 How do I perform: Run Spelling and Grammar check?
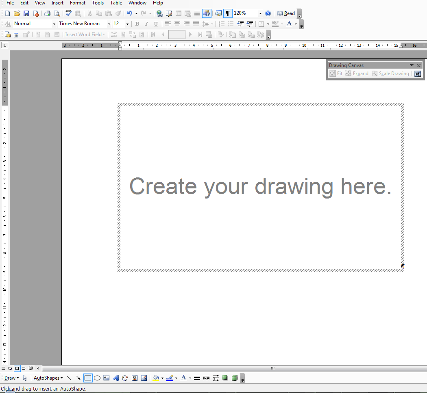69,13
